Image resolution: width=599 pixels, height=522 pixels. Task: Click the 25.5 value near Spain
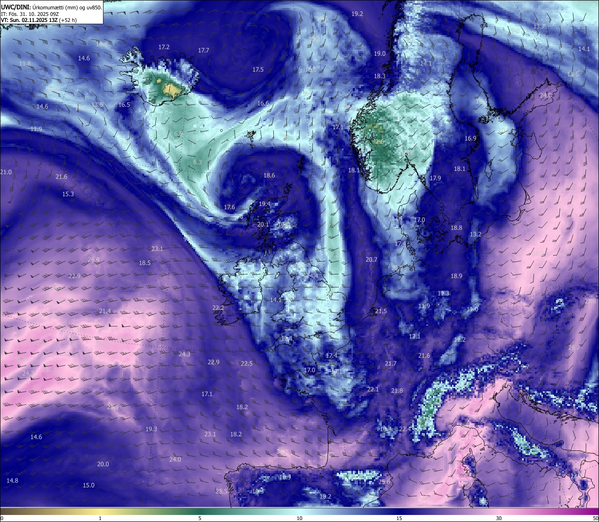pyautogui.click(x=221, y=492)
